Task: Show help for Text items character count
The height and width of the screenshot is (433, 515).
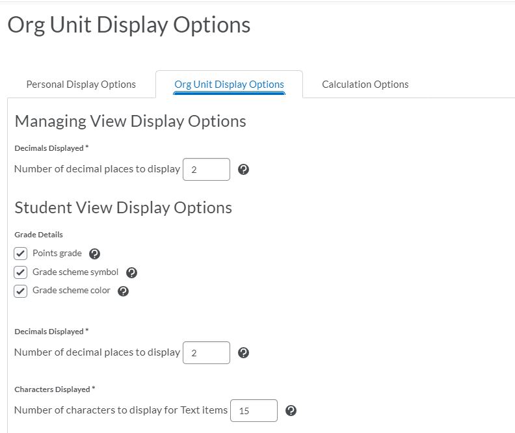Action: pyautogui.click(x=291, y=410)
